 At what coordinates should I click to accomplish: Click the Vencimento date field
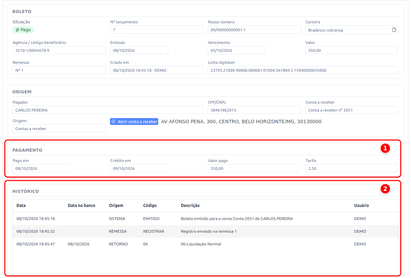[x=237, y=50]
